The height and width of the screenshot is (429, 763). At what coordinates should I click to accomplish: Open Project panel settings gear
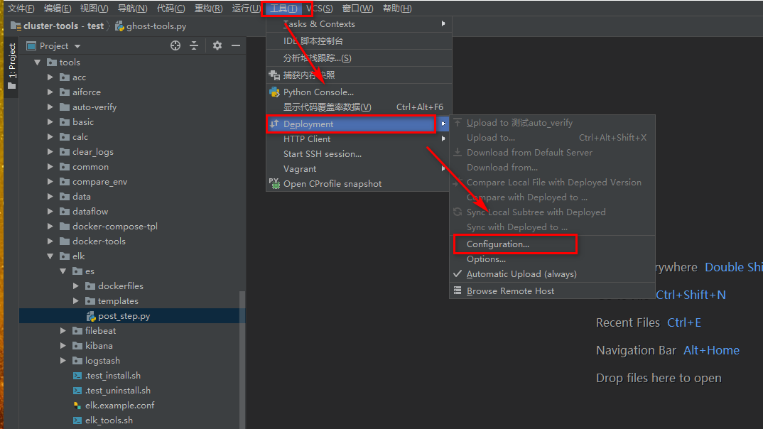217,45
